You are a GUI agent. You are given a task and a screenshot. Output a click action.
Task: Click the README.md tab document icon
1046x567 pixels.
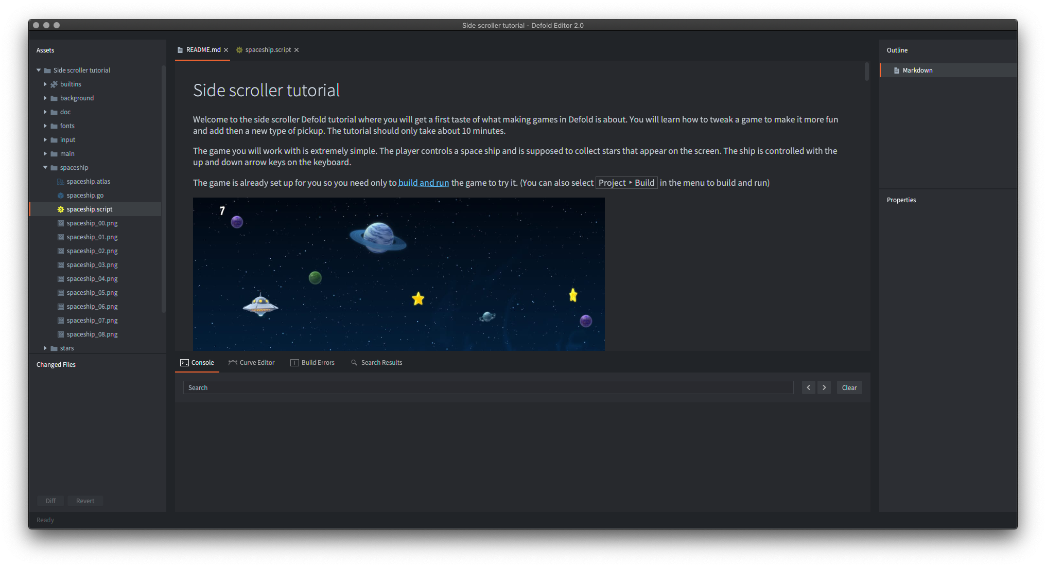[180, 50]
